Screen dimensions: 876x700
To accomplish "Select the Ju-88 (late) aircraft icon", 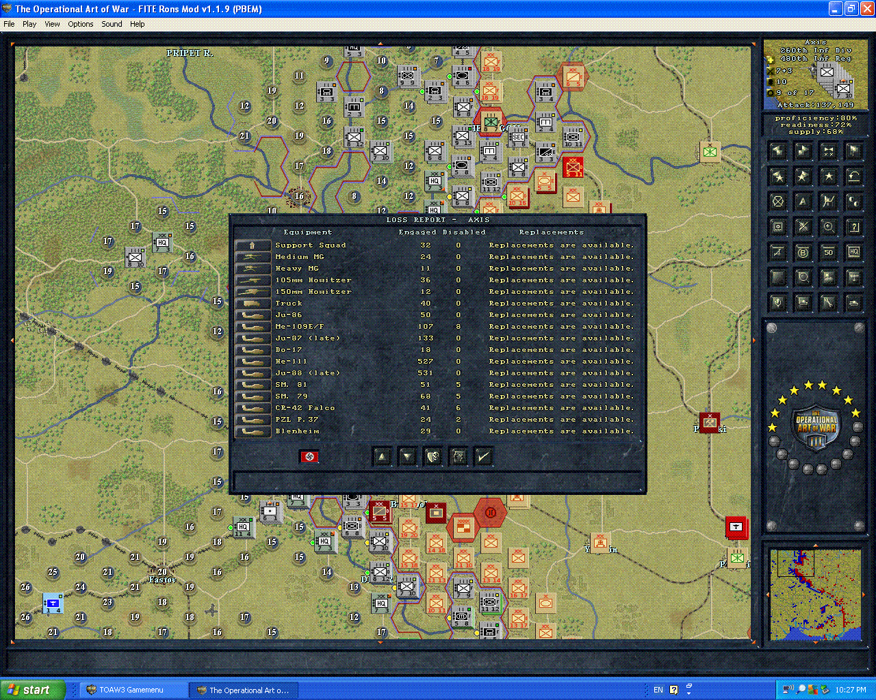I will coord(253,373).
